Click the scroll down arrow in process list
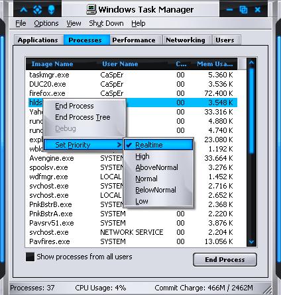This screenshot has height=295, width=281. coord(251,241)
